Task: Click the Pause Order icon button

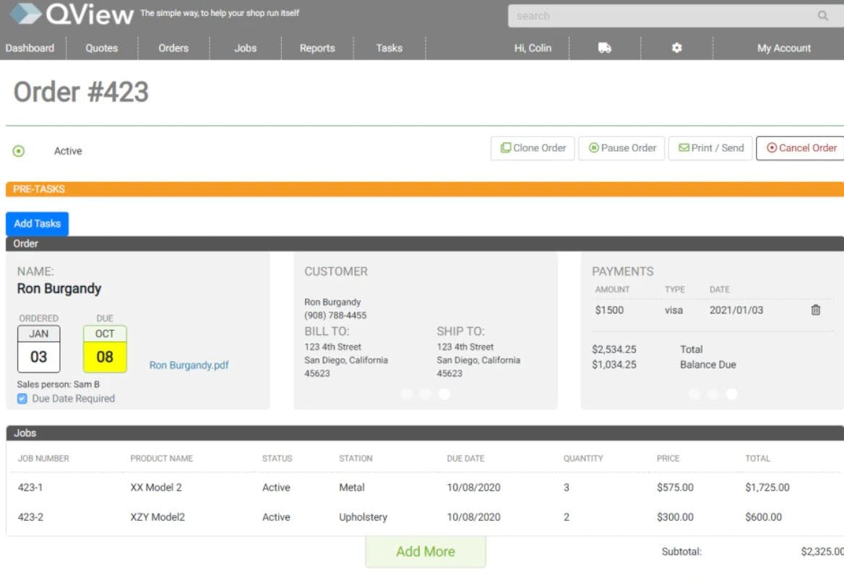Action: click(593, 147)
